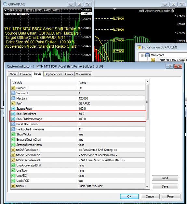Click the OK button
The height and width of the screenshot is (204, 187).
(x=129, y=196)
